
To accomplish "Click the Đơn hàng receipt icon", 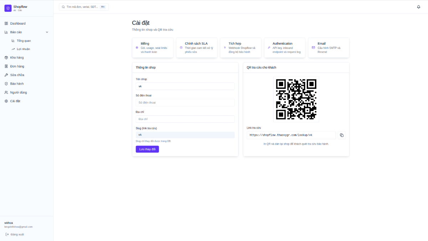I will point(6,66).
